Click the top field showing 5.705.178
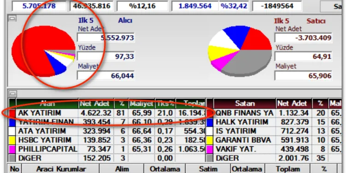 39,6
